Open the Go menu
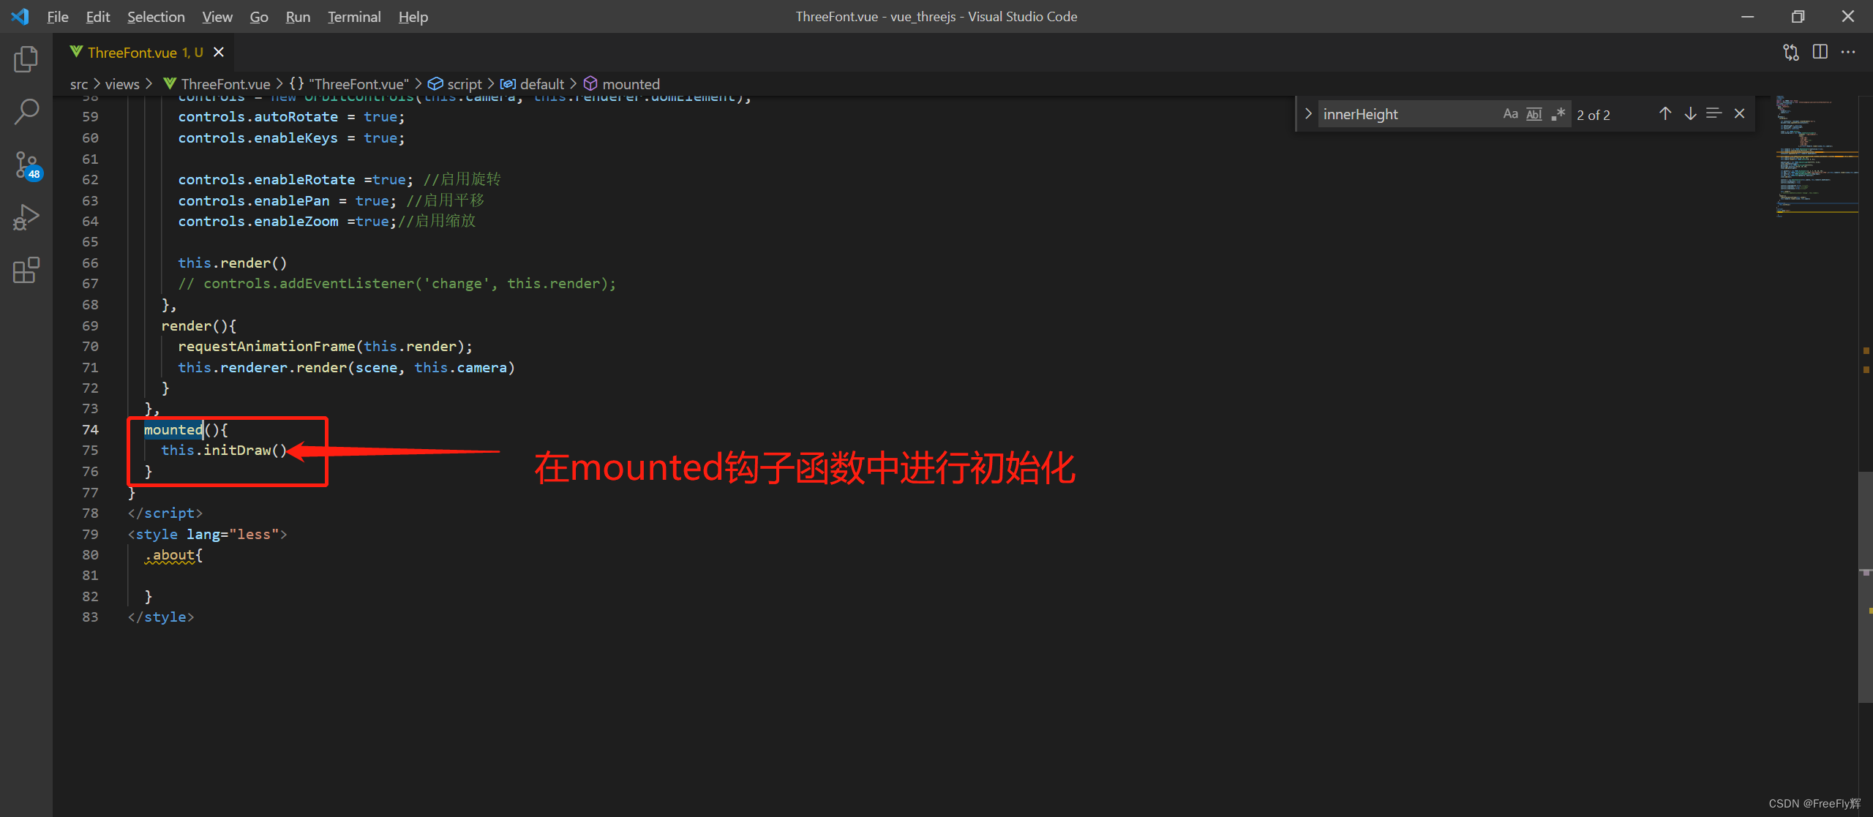Screen dimensions: 1873x817 tap(259, 16)
